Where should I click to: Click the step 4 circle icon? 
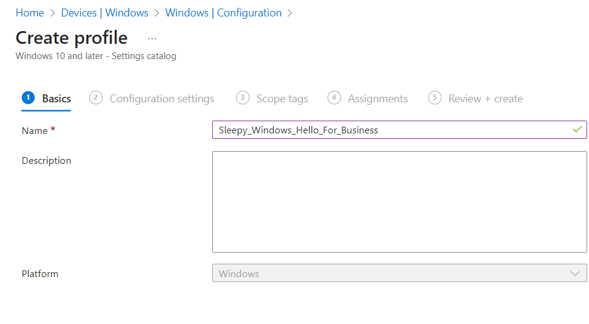(x=334, y=97)
